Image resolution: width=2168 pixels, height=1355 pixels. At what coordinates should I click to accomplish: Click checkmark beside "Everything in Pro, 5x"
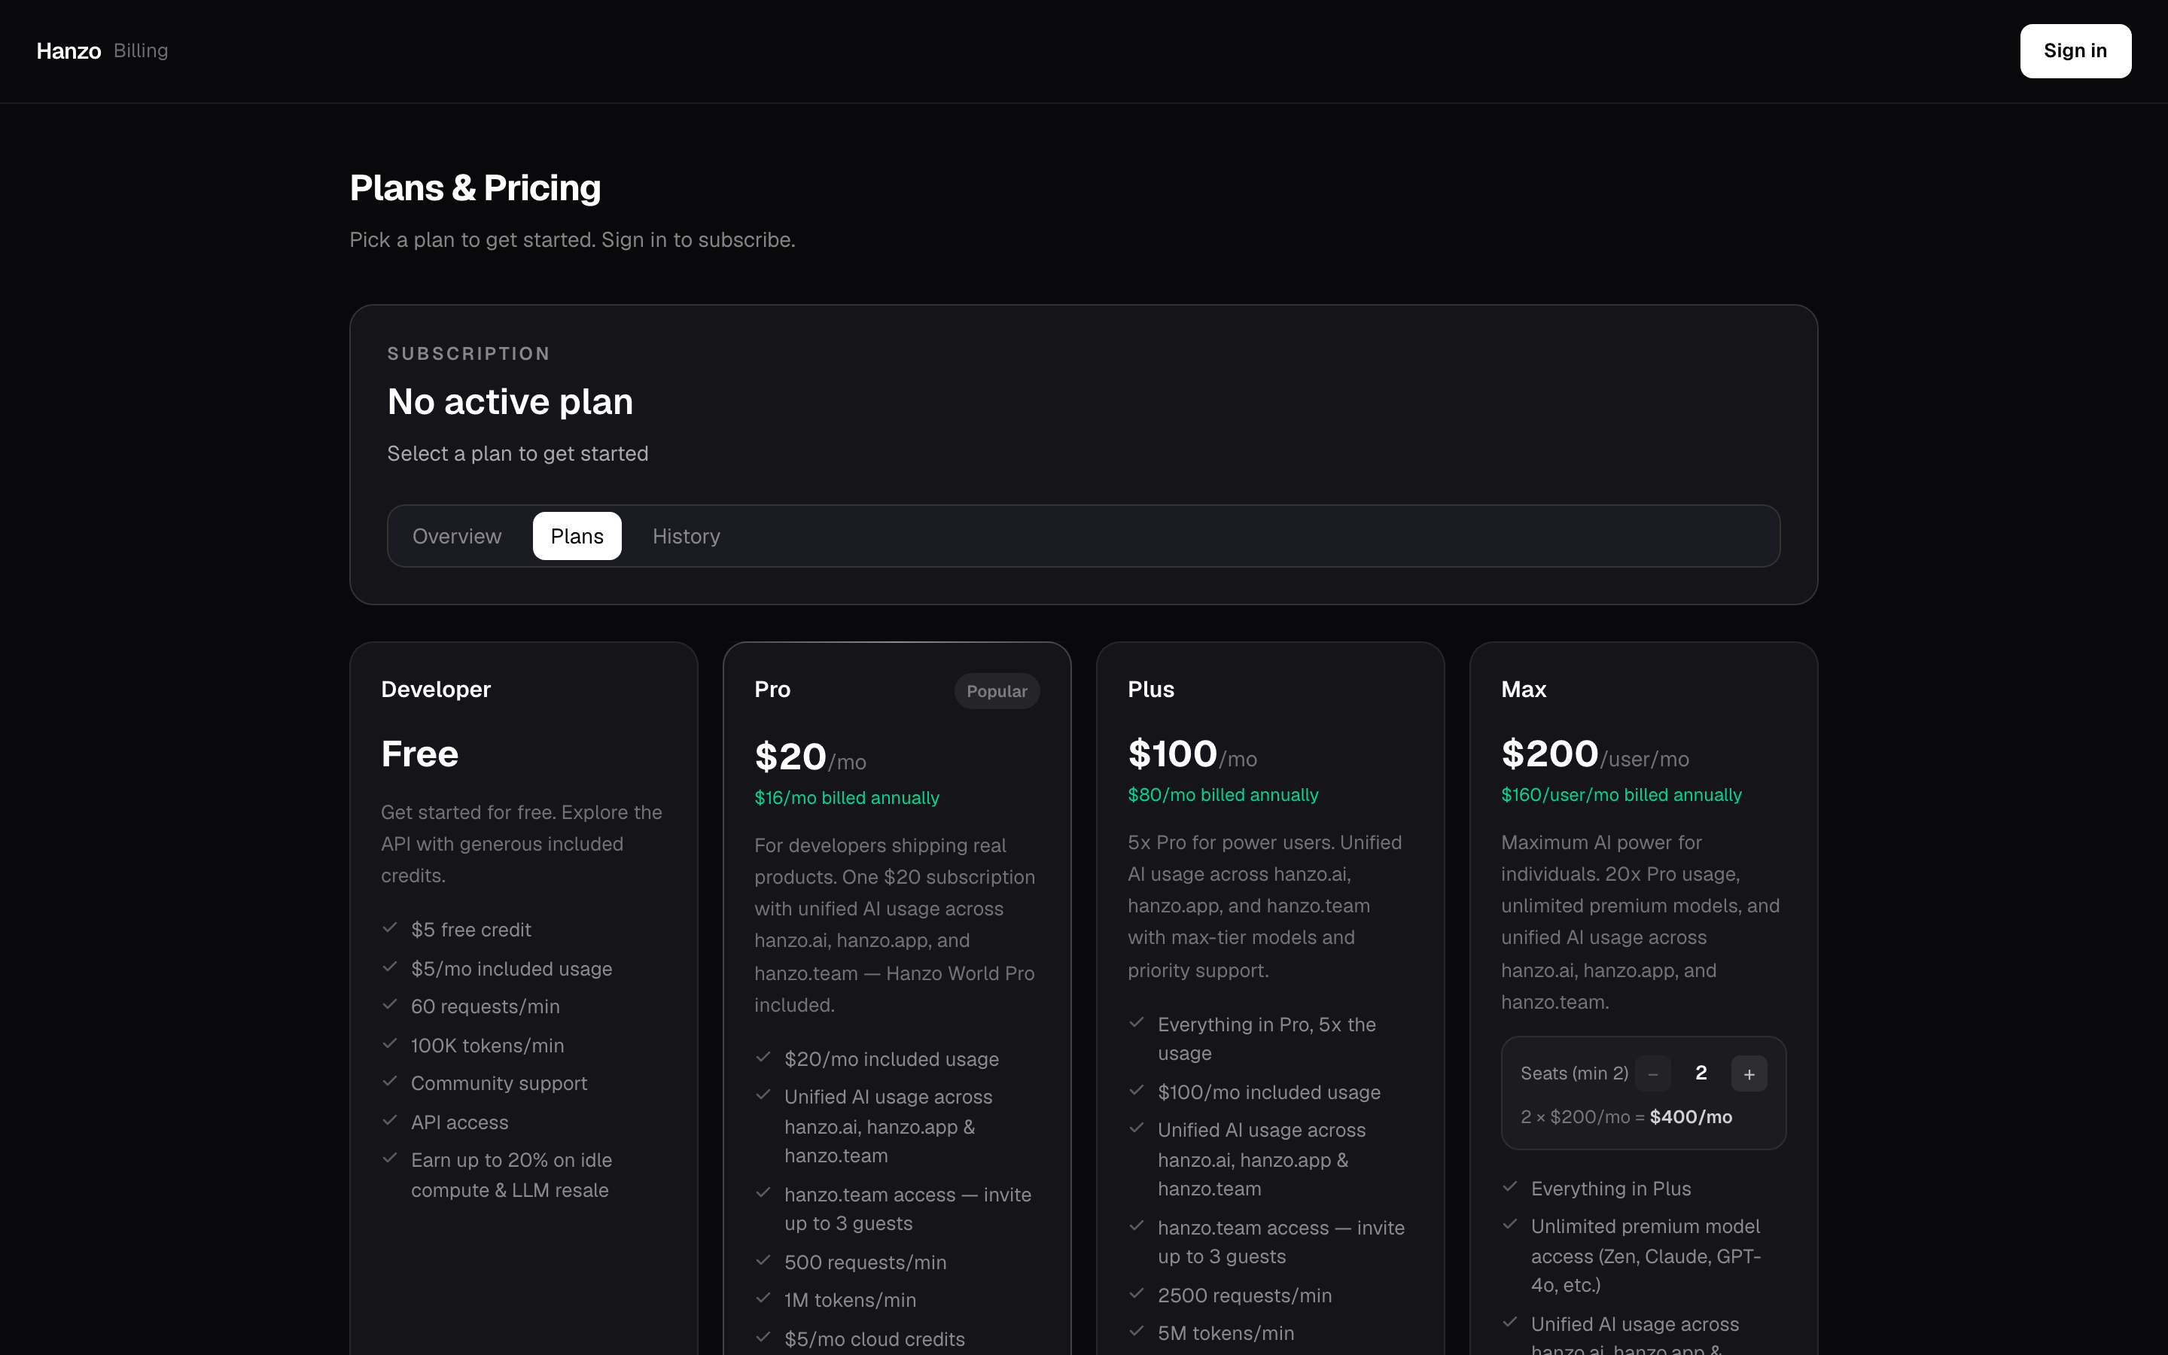coord(1137,1022)
